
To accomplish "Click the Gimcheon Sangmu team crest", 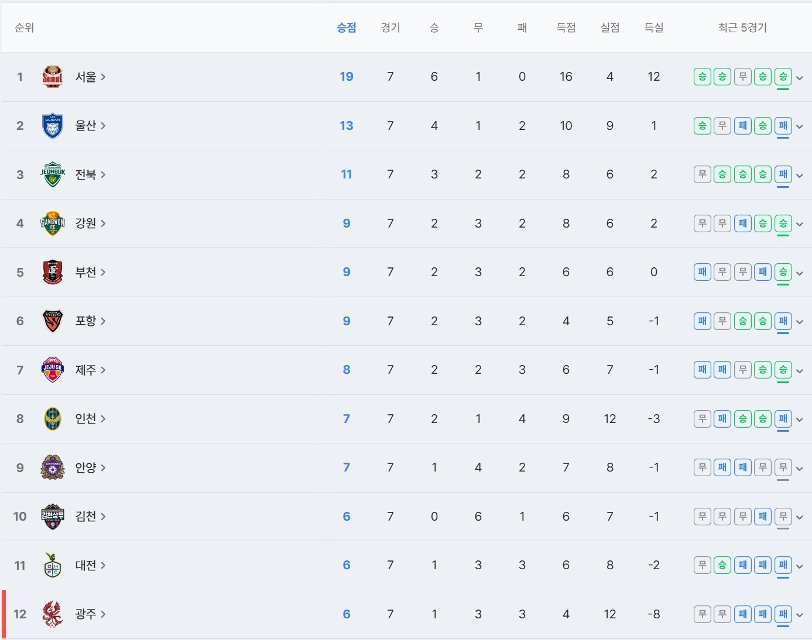I will [53, 517].
